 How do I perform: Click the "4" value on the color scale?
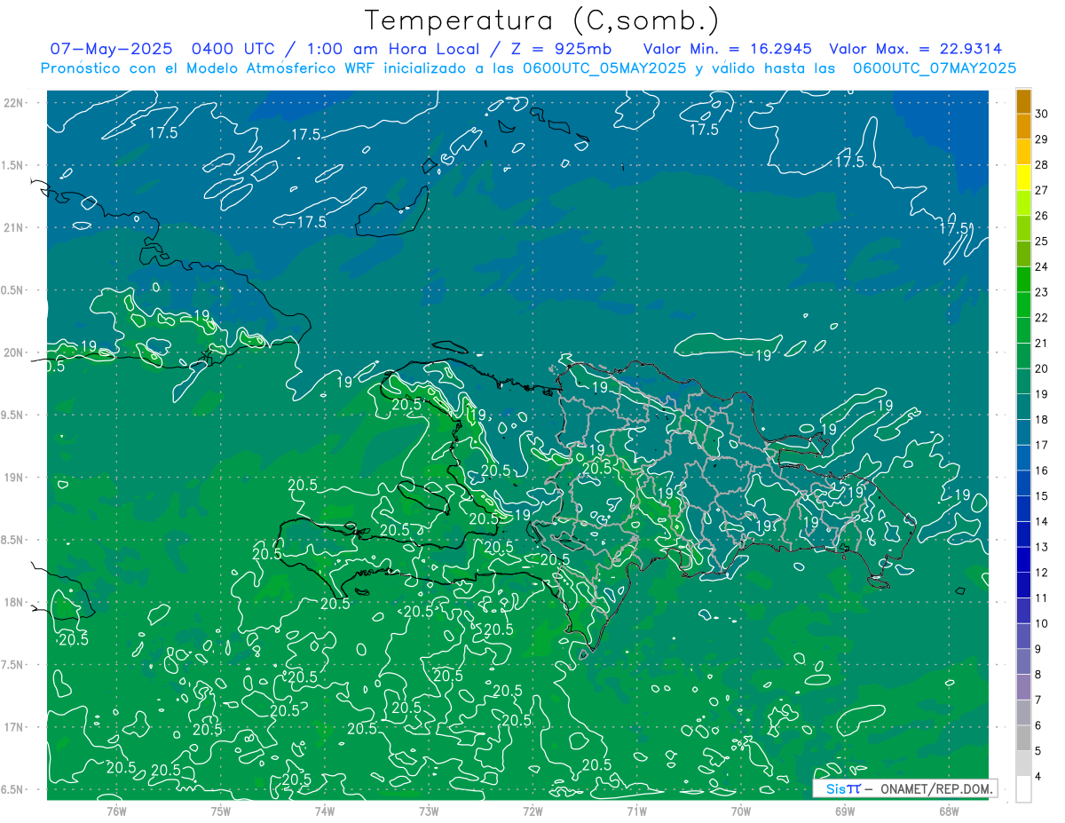pyautogui.click(x=1038, y=777)
